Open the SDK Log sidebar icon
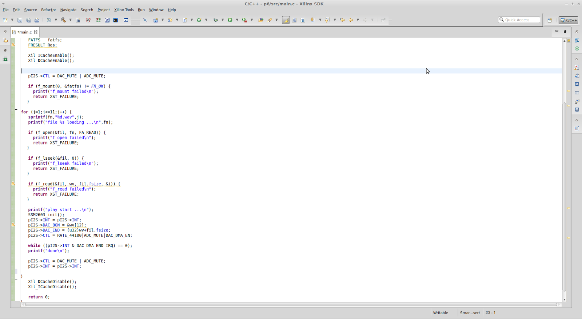The height and width of the screenshot is (319, 582). [x=577, y=128]
